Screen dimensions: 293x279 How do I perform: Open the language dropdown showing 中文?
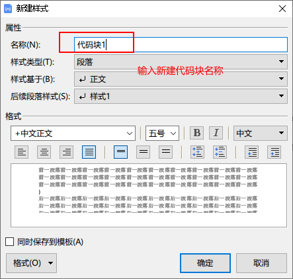tap(261, 133)
